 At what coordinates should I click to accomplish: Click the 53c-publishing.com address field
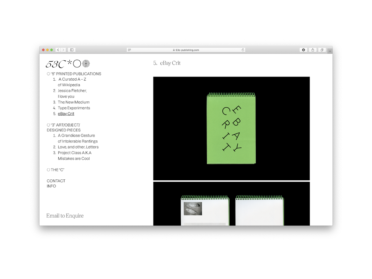point(186,50)
